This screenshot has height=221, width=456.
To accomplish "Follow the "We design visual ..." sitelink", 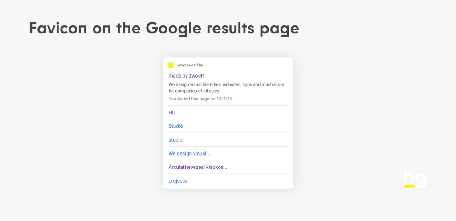I will tap(190, 154).
